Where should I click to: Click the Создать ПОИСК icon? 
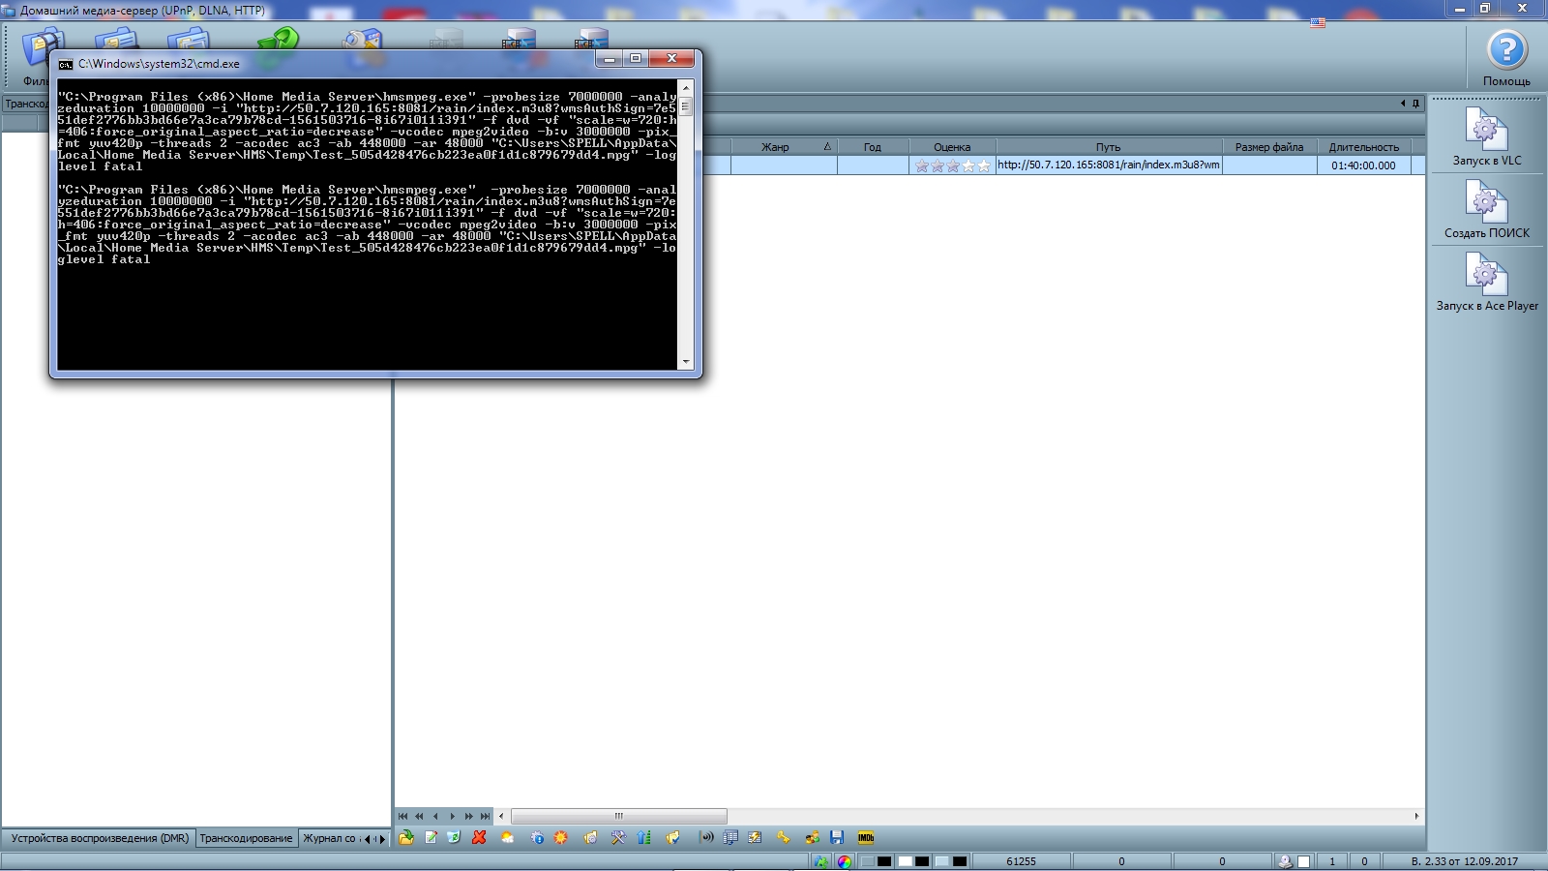coord(1486,203)
